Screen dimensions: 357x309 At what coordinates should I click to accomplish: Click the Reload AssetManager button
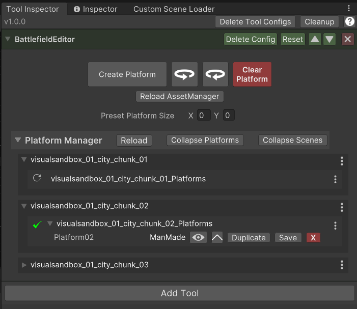coord(179,96)
